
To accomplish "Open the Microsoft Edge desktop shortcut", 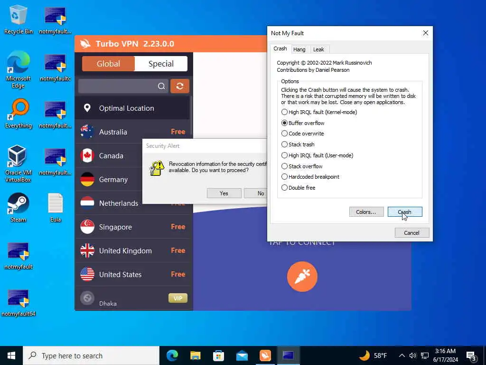I will tap(19, 69).
